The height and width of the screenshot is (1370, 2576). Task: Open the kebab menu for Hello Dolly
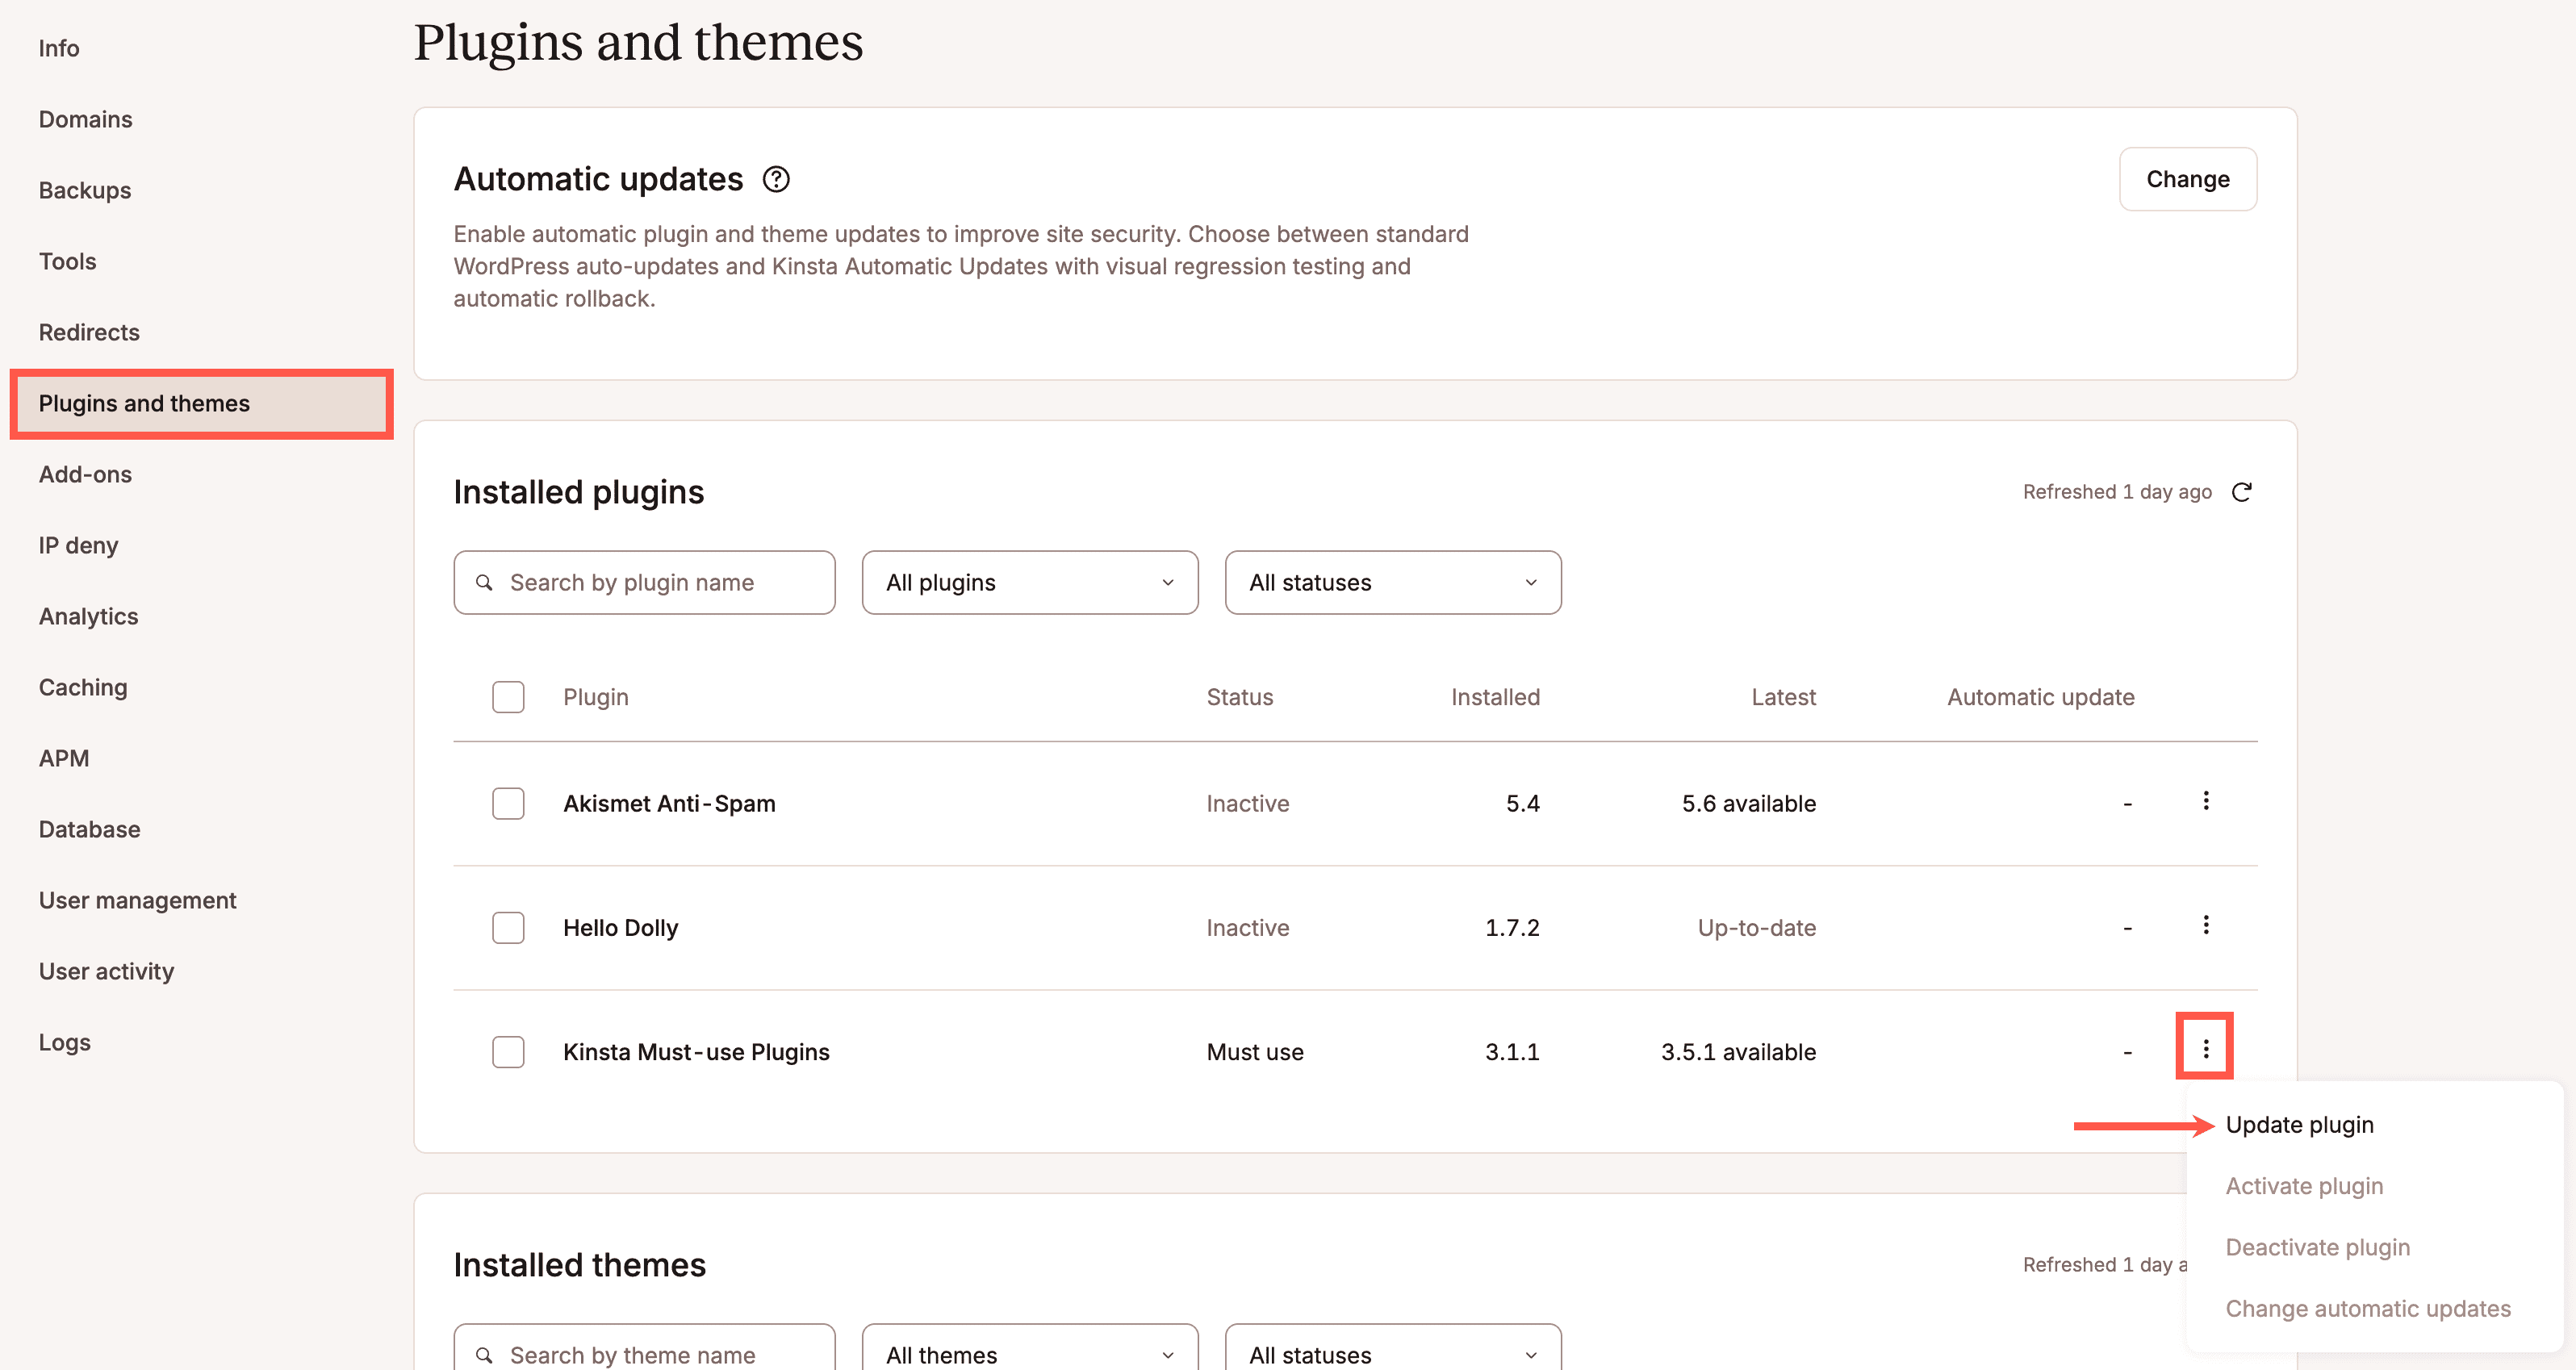click(x=2205, y=925)
